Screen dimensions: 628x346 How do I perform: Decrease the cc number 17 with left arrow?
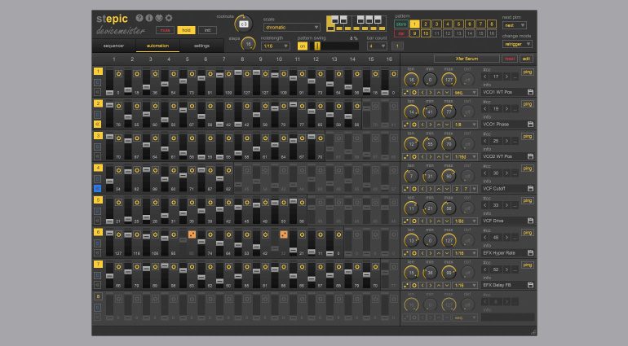pyautogui.click(x=485, y=77)
